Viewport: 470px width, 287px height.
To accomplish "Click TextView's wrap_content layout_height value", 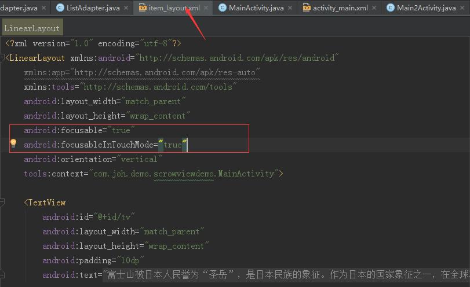I will pos(176,246).
